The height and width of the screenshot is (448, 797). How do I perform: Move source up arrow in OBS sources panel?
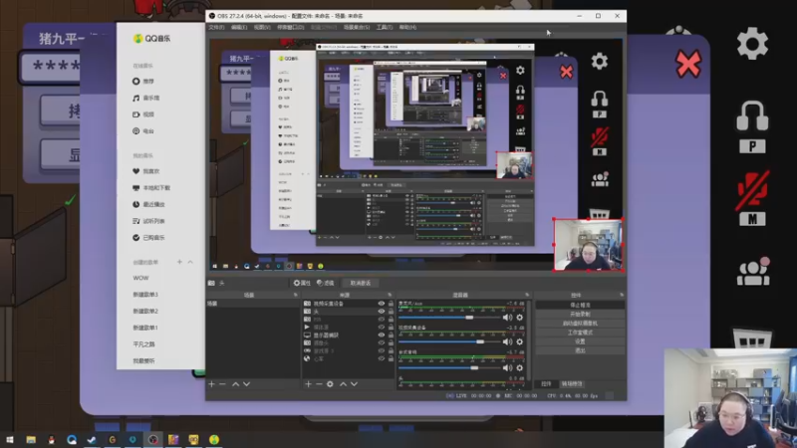pyautogui.click(x=343, y=384)
